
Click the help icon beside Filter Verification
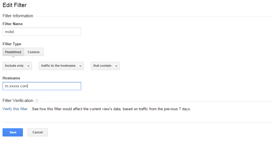tap(37, 101)
